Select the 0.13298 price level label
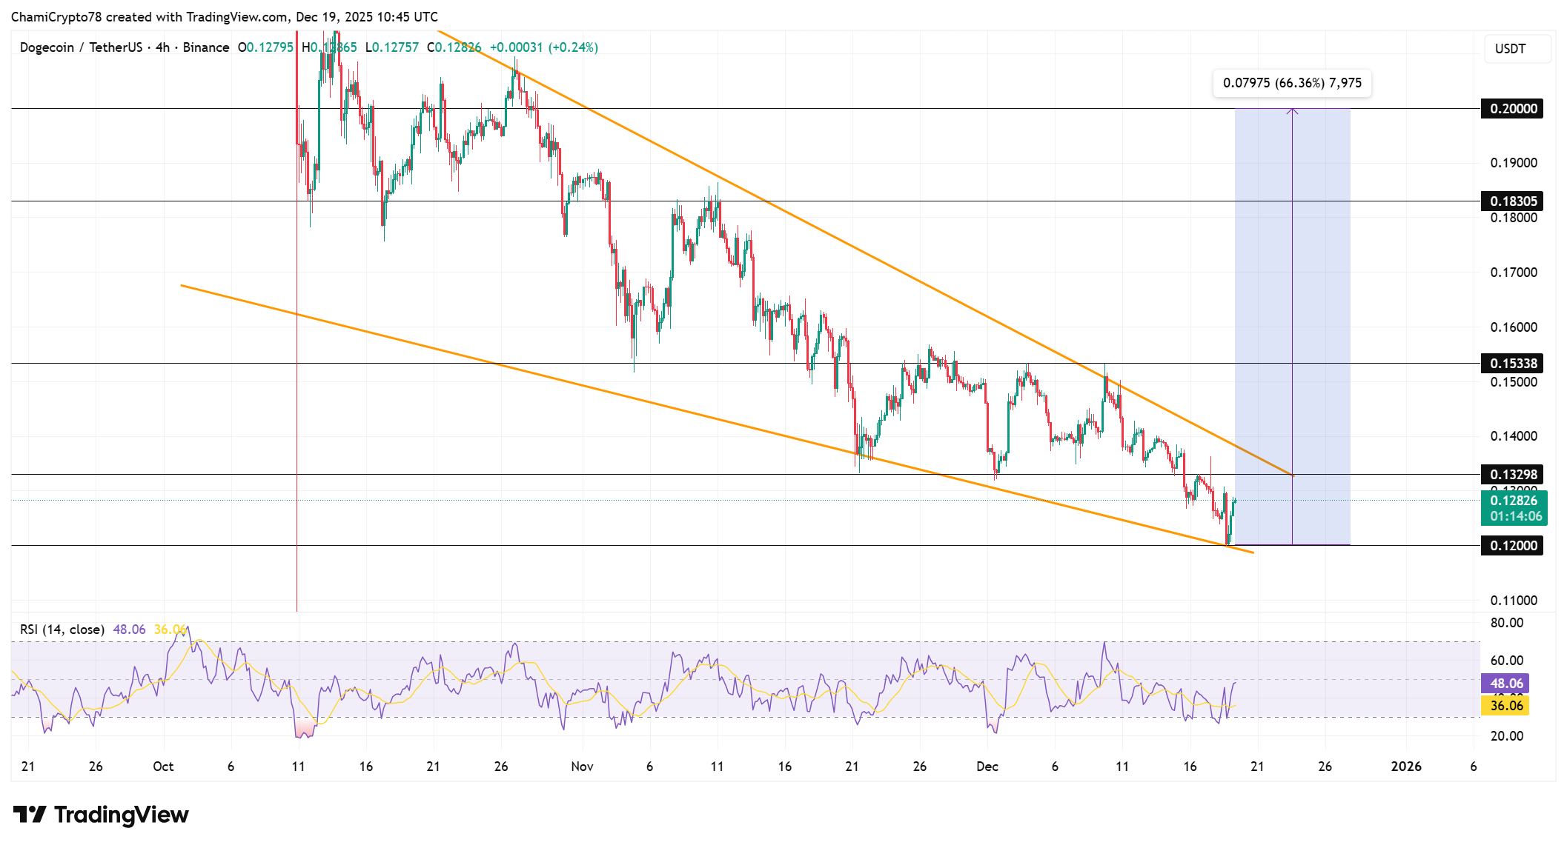The height and width of the screenshot is (848, 1567). [x=1512, y=475]
